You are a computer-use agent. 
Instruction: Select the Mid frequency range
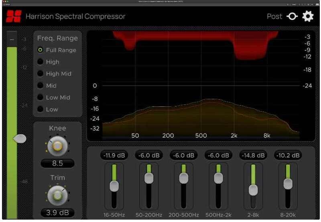pyautogui.click(x=41, y=86)
